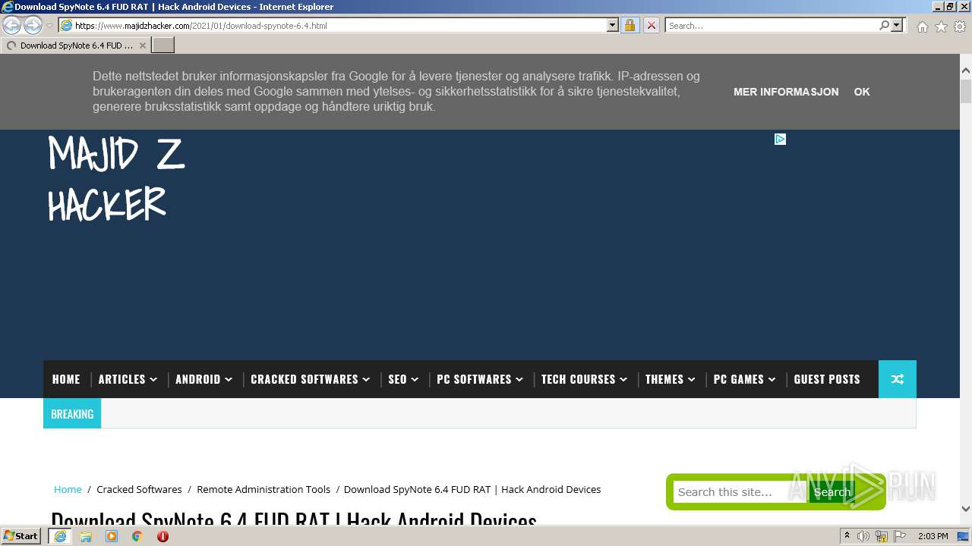972x546 pixels.
Task: Close the Download SpyNote tab
Action: [x=142, y=45]
